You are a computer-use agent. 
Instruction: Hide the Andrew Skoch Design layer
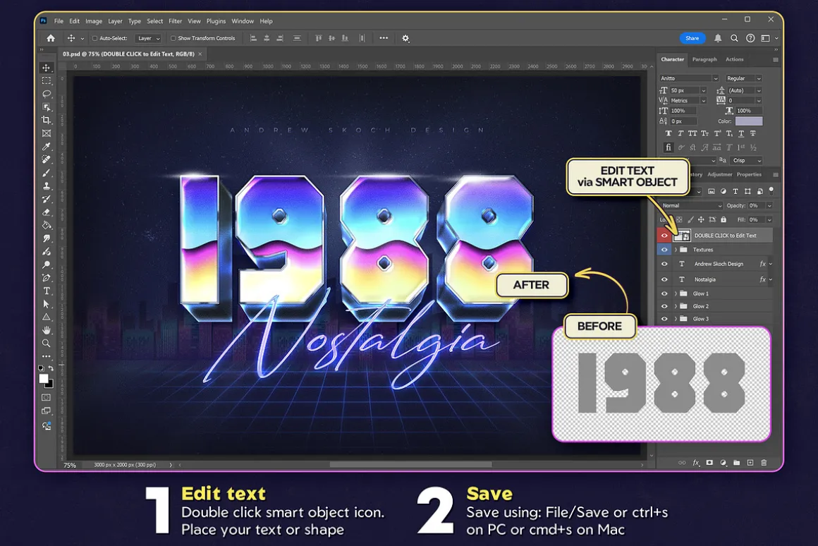(x=664, y=264)
